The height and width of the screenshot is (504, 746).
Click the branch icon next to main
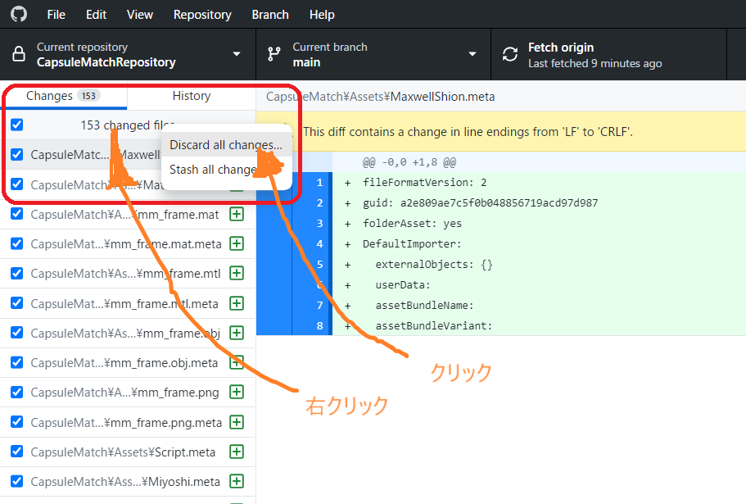click(x=274, y=55)
